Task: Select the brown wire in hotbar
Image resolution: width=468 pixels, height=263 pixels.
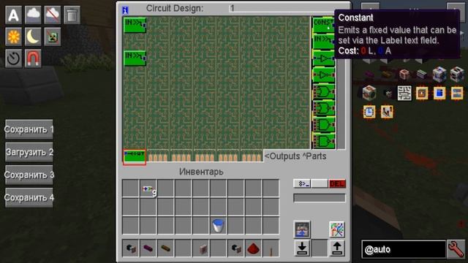Action: click(x=166, y=248)
